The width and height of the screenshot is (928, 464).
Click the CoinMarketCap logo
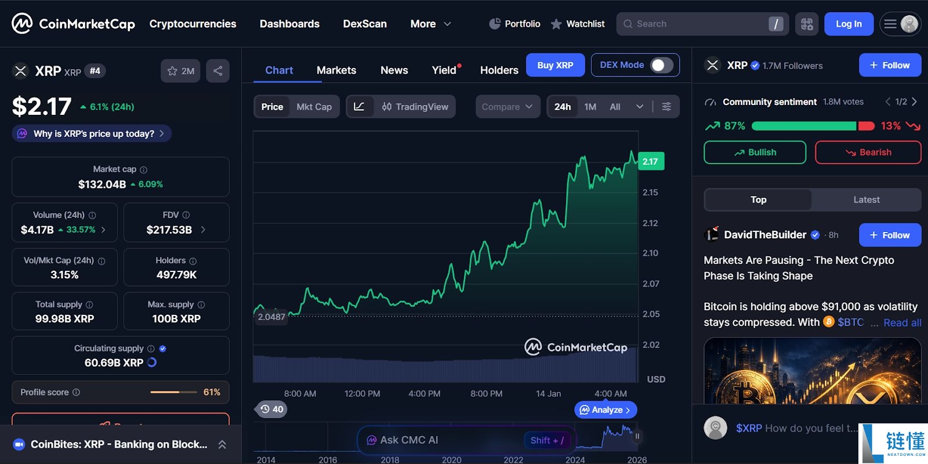click(73, 24)
